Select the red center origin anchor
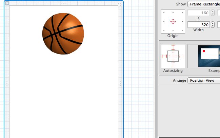 coord(173,22)
